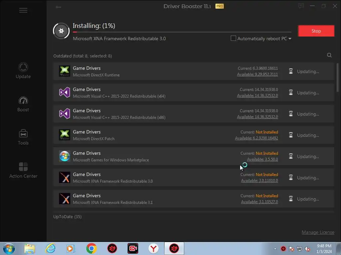Click hourglass icon for XNA Framework 3.1 row
Screen dimensions: 341x255
point(291,199)
